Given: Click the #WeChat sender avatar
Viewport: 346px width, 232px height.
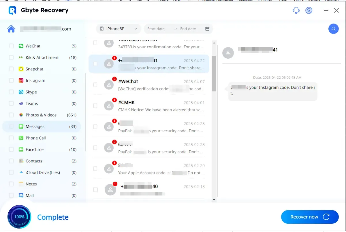Looking at the screenshot, I should click(109, 85).
